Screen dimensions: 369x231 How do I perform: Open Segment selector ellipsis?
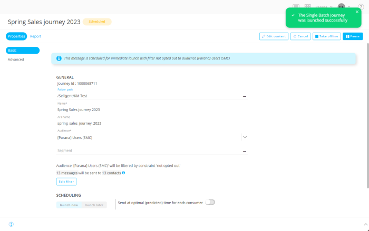(244, 152)
